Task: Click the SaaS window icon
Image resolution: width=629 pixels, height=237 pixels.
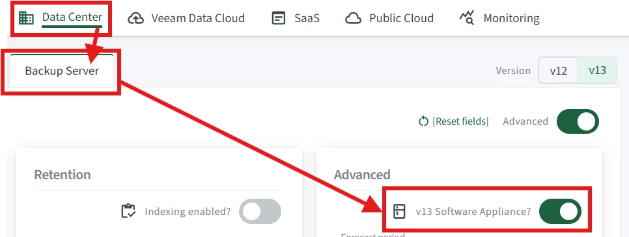Action: 279,18
